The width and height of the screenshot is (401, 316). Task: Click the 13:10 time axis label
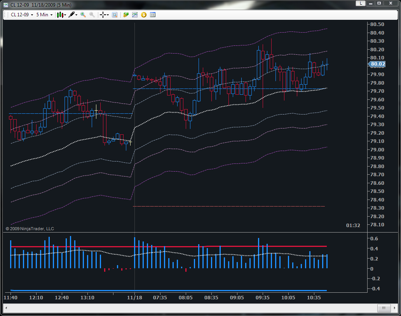(87, 298)
